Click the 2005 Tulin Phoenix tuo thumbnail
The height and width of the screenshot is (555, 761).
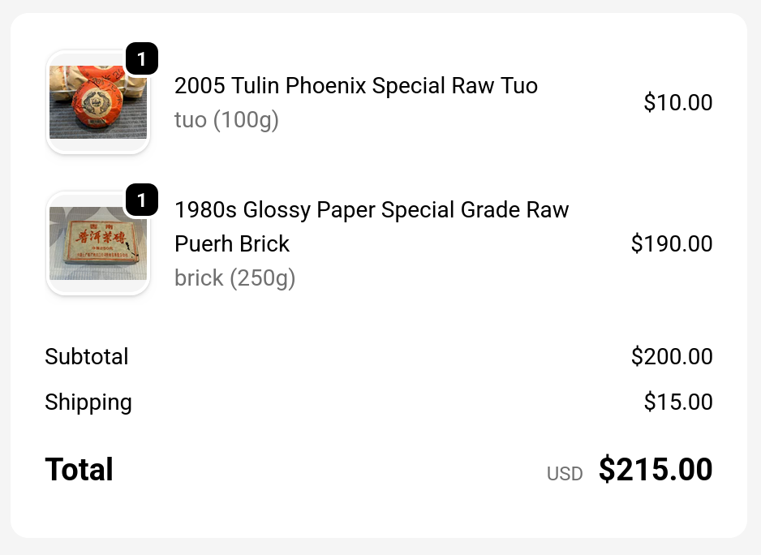click(97, 102)
